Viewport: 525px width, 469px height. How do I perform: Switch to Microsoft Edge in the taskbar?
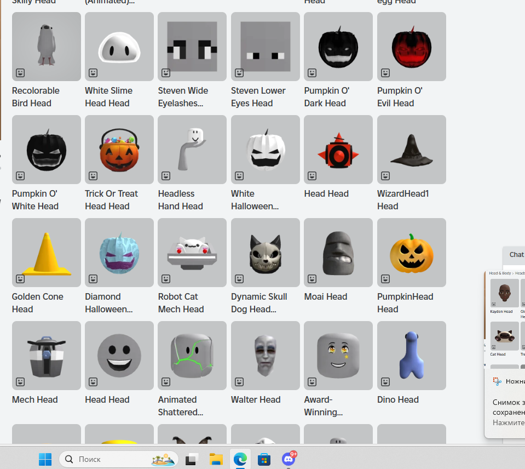point(240,459)
